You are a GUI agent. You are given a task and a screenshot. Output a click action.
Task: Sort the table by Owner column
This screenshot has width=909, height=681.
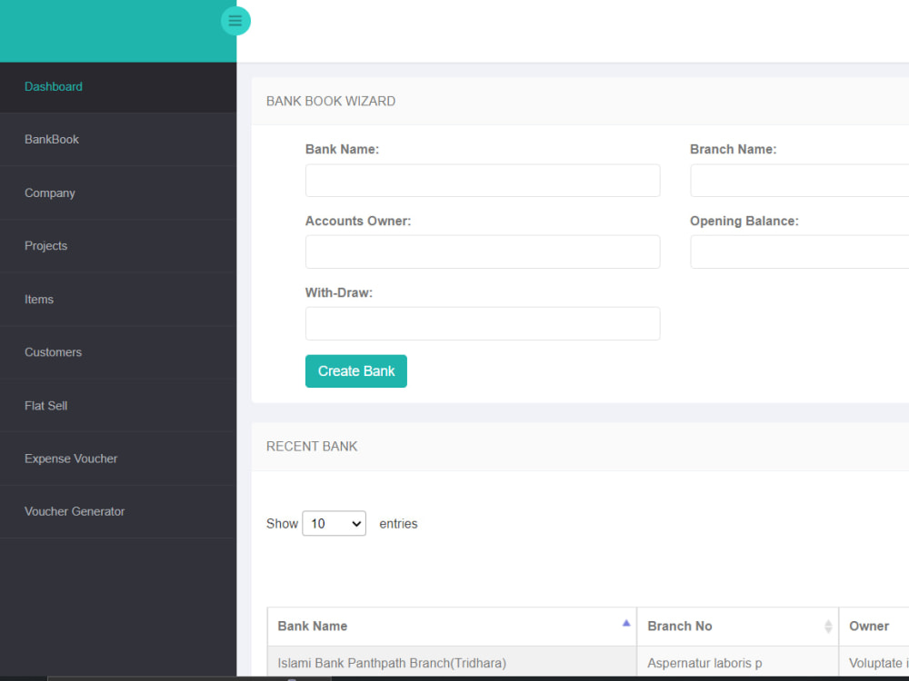(874, 627)
